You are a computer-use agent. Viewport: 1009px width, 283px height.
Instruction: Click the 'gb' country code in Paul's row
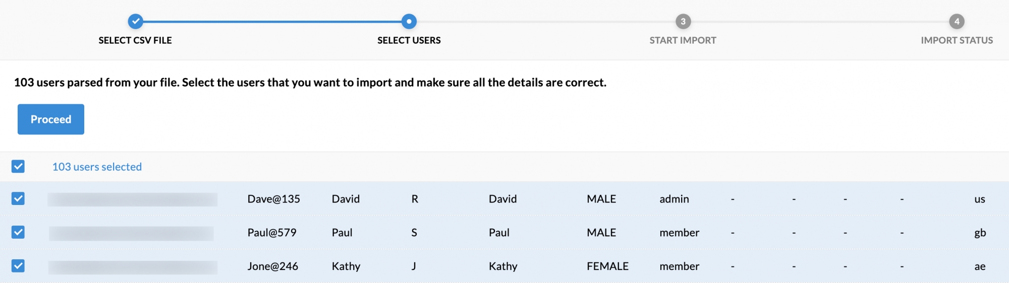[x=980, y=233]
